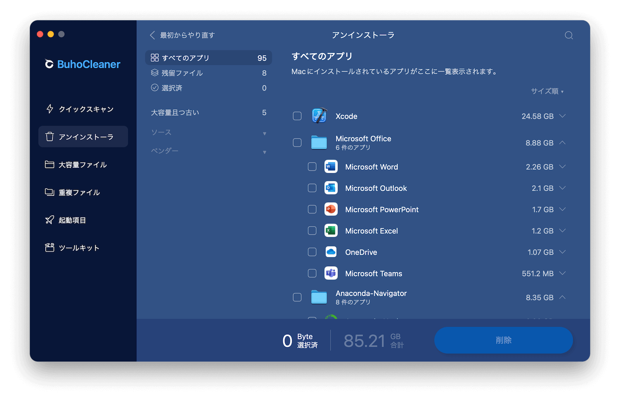Show the 選択済 filter list

(208, 88)
